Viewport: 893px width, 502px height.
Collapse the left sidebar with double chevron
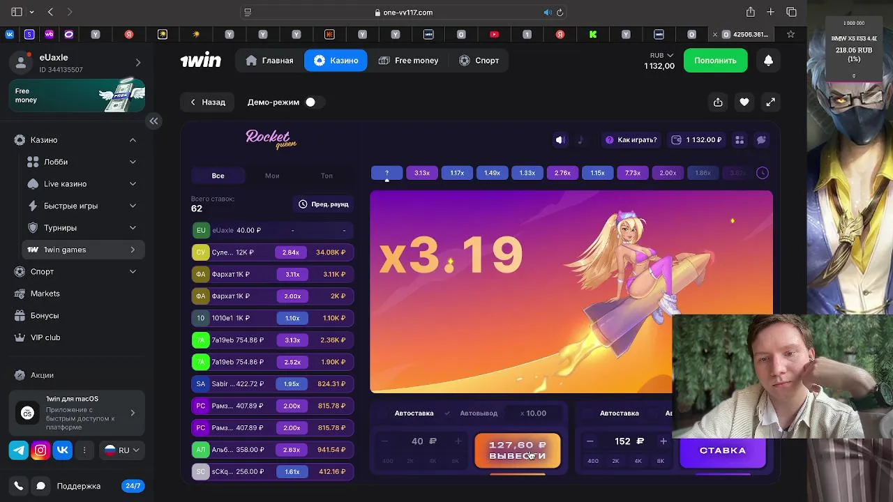pos(153,121)
